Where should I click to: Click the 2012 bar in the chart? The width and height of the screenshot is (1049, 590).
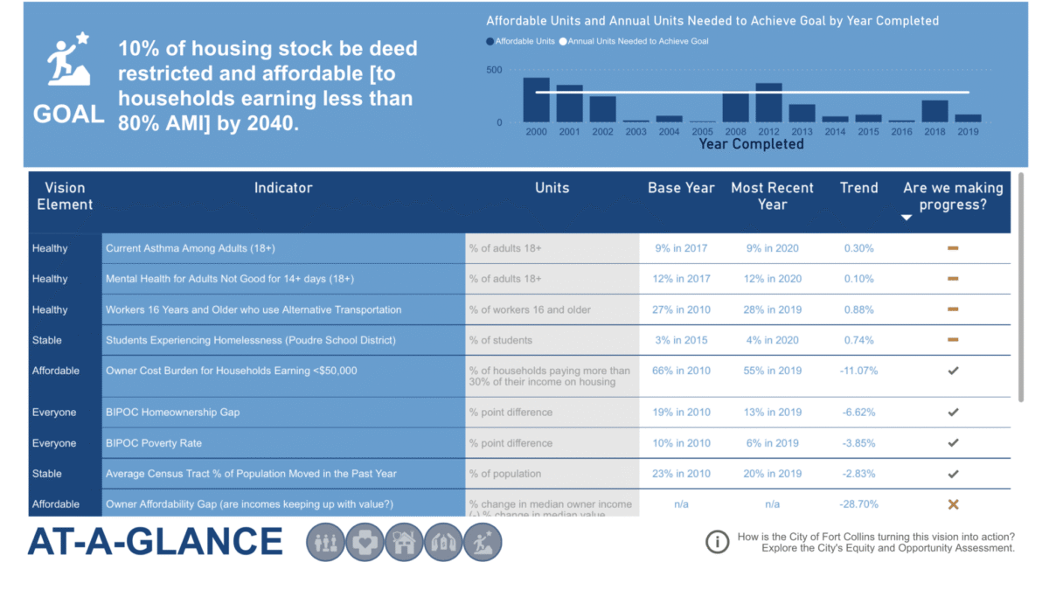tap(768, 102)
